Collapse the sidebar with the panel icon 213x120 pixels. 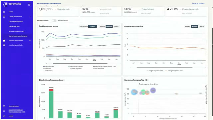[x=29, y=5]
